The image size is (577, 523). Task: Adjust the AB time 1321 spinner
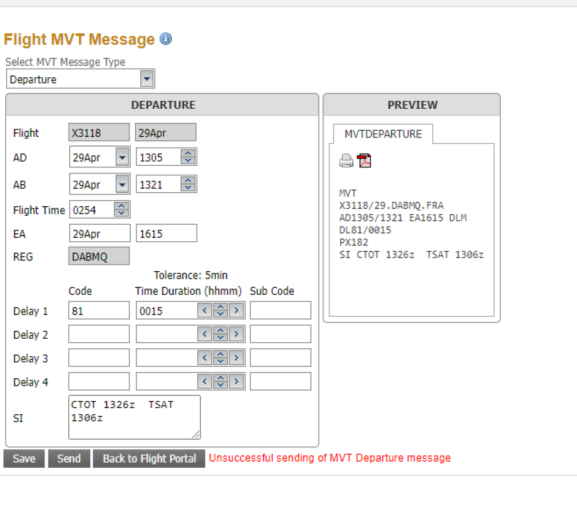pyautogui.click(x=188, y=184)
